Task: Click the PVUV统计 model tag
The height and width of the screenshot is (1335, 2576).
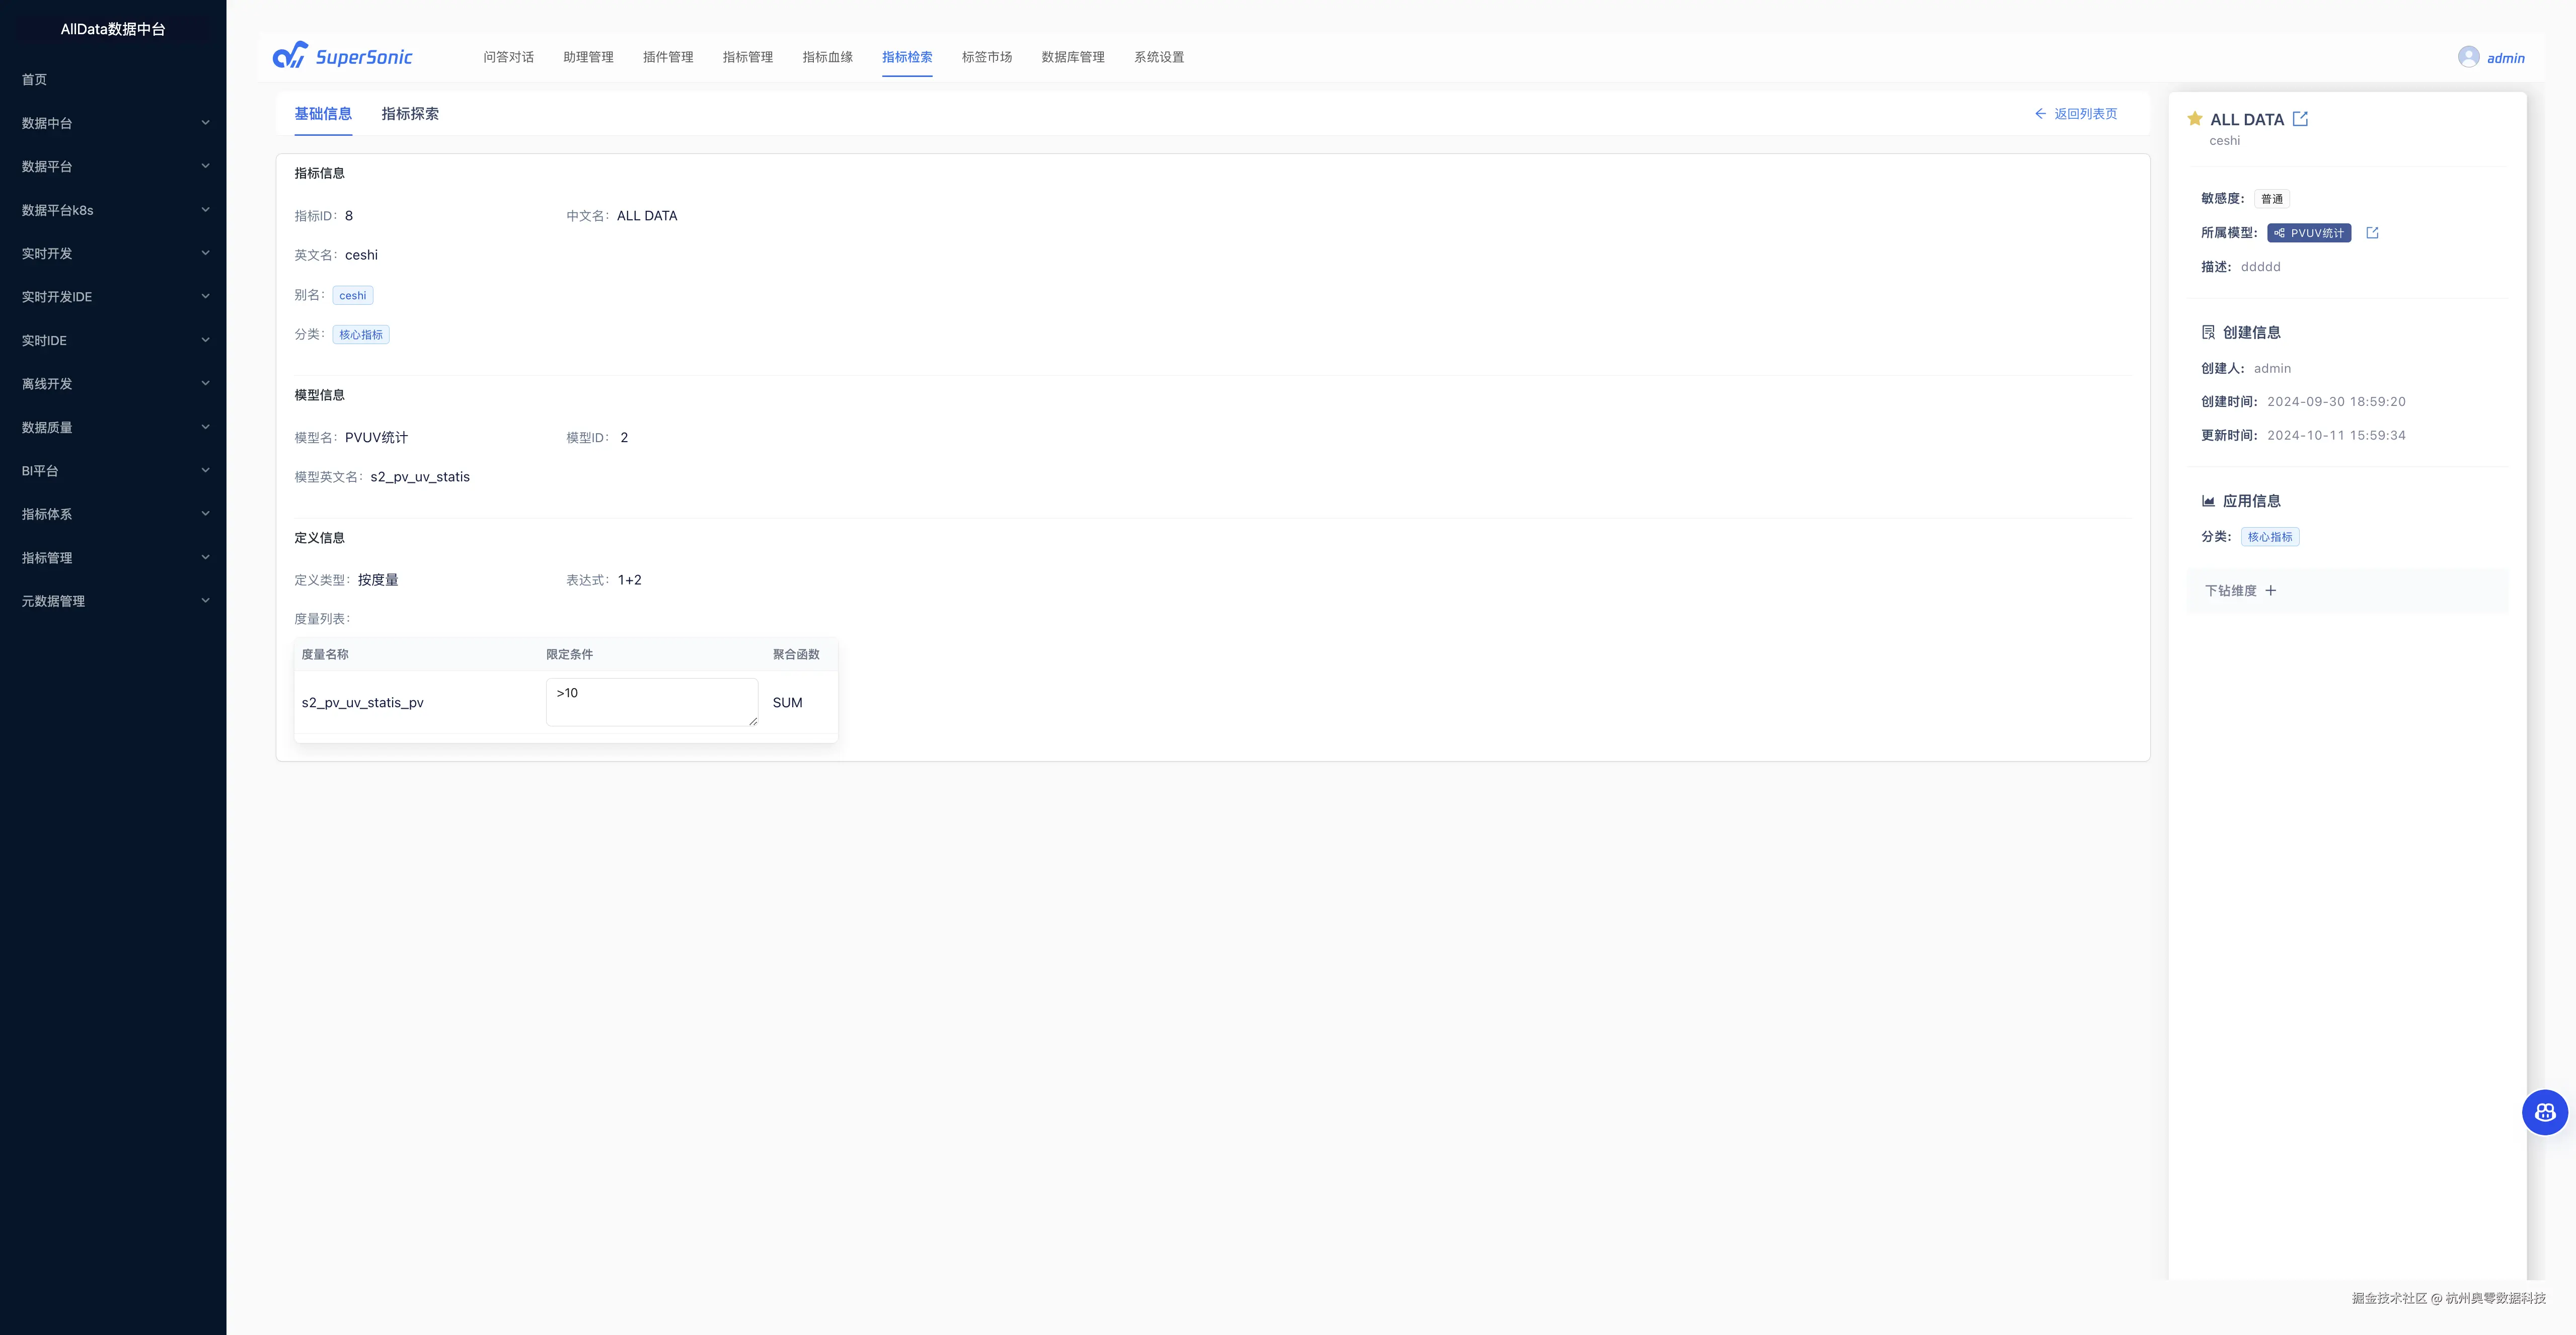Action: coord(2309,233)
